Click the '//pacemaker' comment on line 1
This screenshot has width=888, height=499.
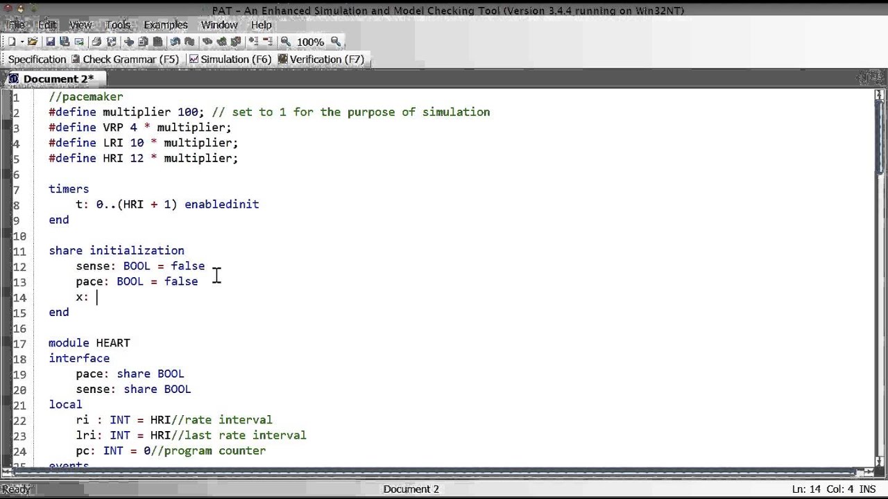(86, 97)
